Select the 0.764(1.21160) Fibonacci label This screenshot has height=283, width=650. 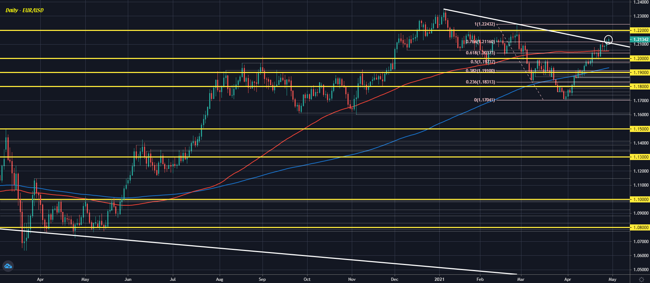pyautogui.click(x=480, y=42)
